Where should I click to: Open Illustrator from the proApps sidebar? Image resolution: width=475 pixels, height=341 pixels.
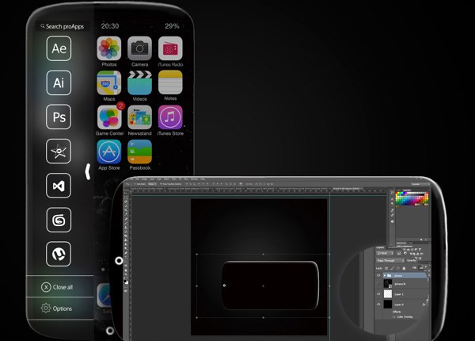click(x=59, y=82)
